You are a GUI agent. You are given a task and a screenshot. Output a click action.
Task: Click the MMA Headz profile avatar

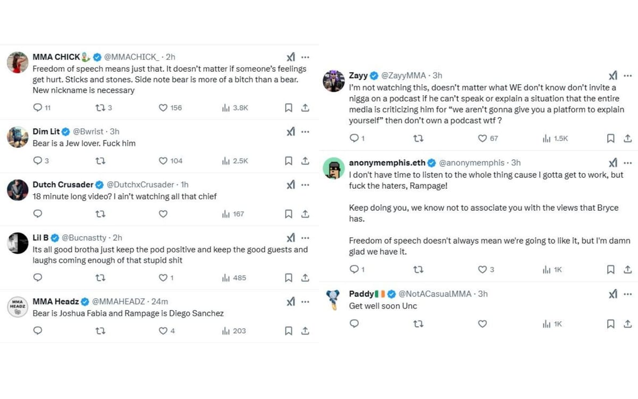click(18, 307)
